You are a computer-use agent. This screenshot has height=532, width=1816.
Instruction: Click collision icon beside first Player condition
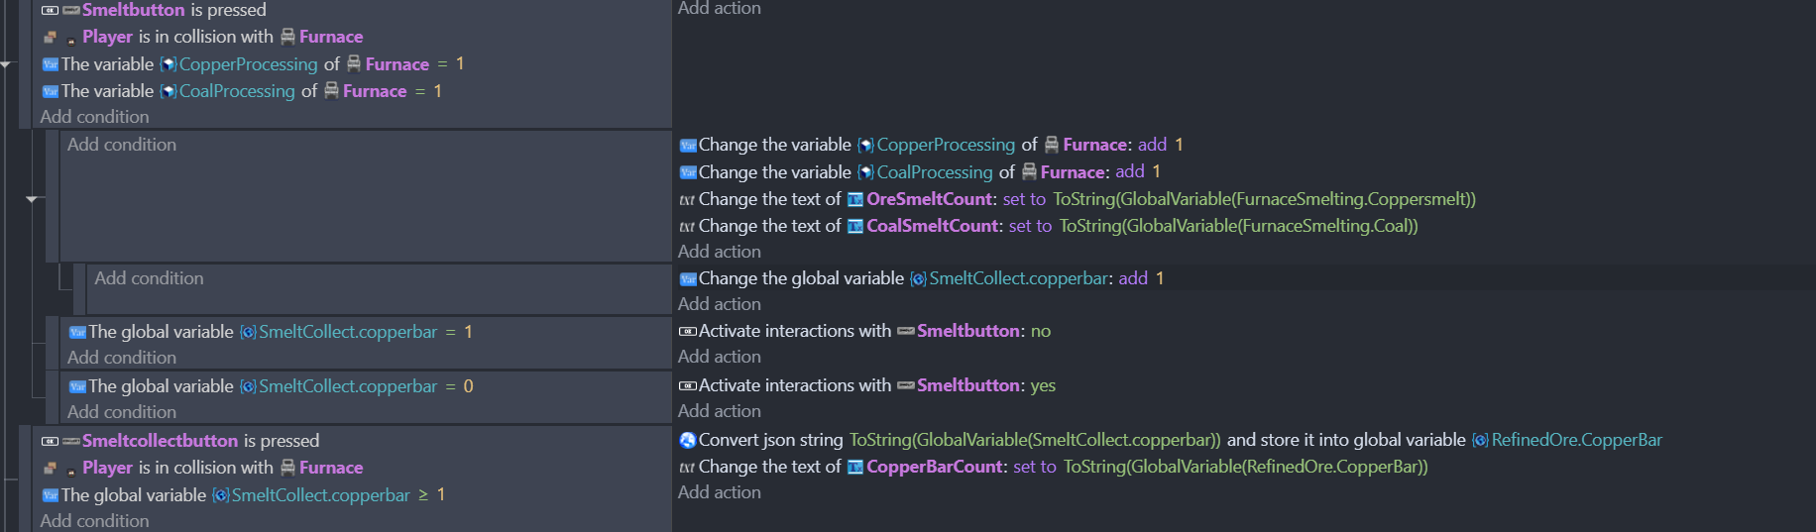(x=50, y=38)
